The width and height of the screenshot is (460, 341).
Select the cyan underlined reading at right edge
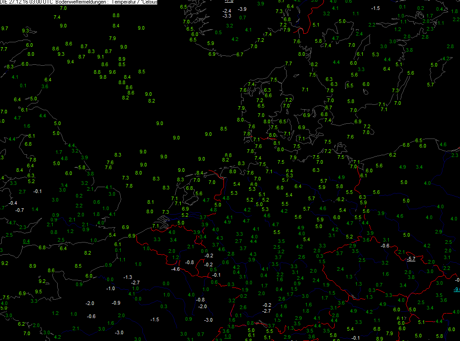click(x=457, y=289)
